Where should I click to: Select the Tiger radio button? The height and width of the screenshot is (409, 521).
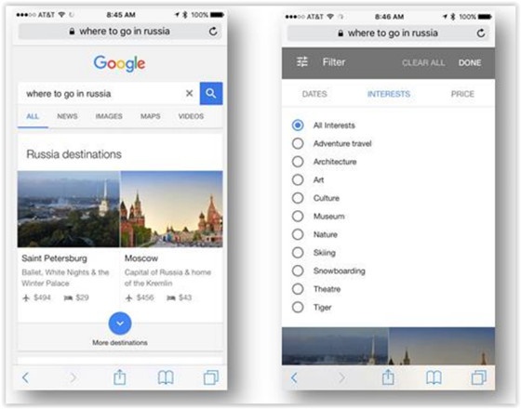point(298,307)
